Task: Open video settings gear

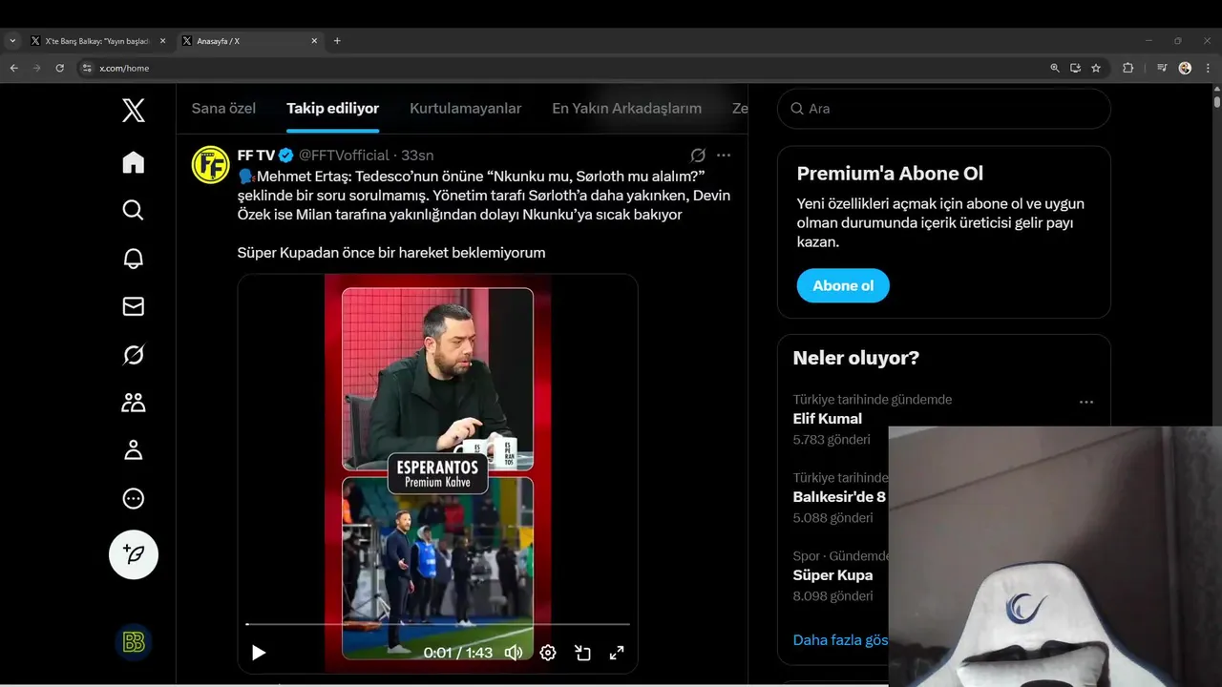Action: click(x=548, y=653)
